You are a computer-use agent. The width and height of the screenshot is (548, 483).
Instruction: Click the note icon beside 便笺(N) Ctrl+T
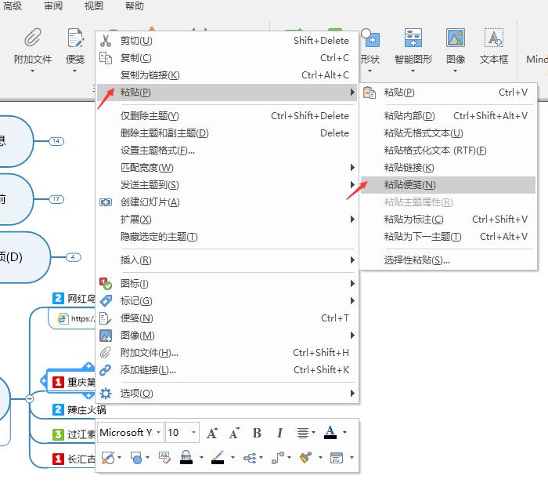[x=106, y=318]
